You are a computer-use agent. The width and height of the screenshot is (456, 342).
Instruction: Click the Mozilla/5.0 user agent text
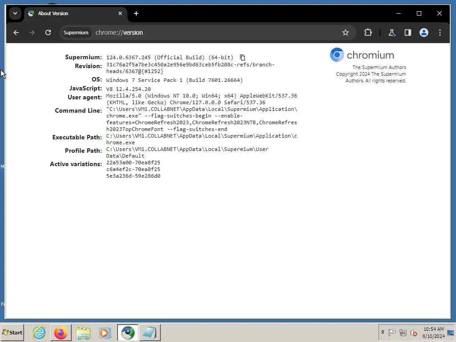pyautogui.click(x=202, y=99)
